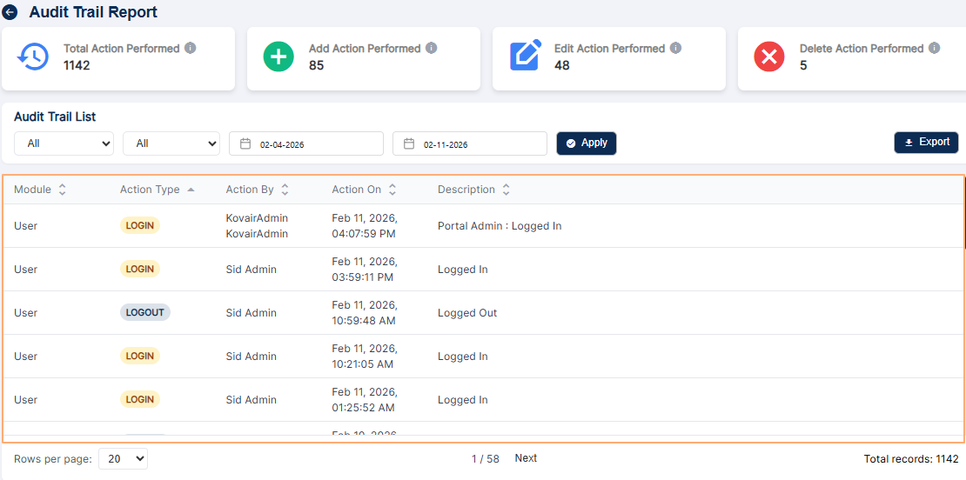Screen dimensions: 966x480
Task: Export the audit trail list
Action: 926,143
